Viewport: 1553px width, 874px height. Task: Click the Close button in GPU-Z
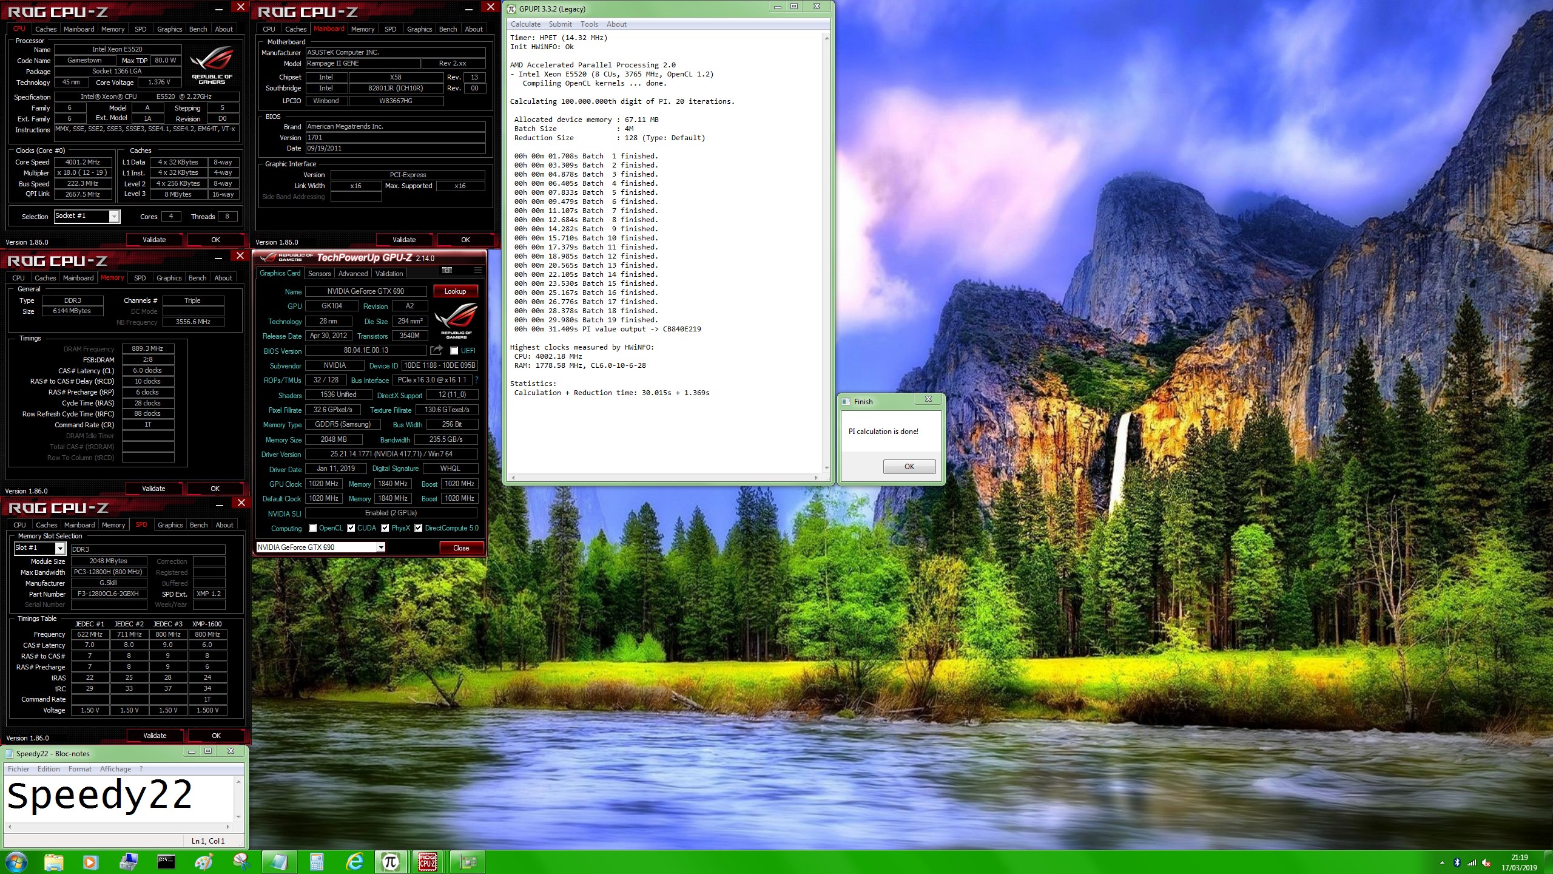click(461, 547)
